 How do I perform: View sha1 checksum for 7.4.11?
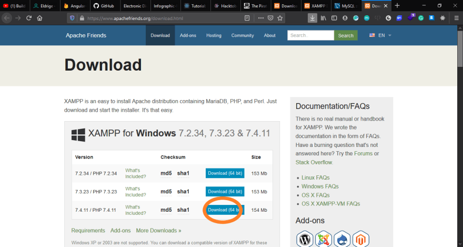click(183, 210)
